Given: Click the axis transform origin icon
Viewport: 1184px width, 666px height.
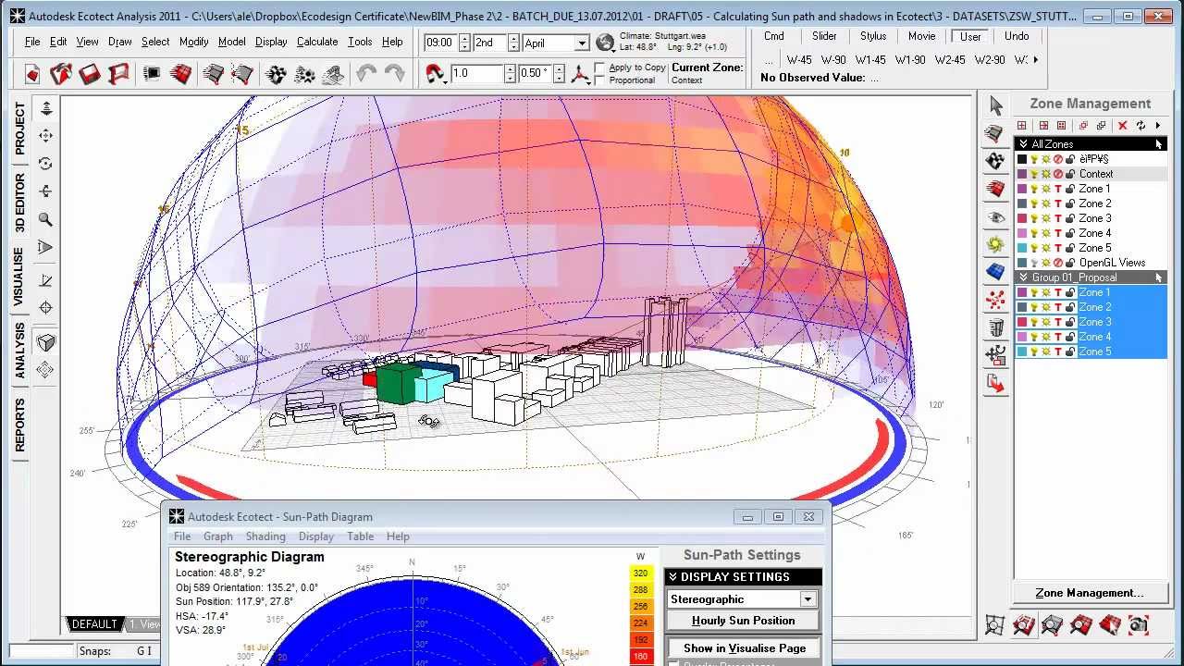Looking at the screenshot, I should [x=581, y=74].
